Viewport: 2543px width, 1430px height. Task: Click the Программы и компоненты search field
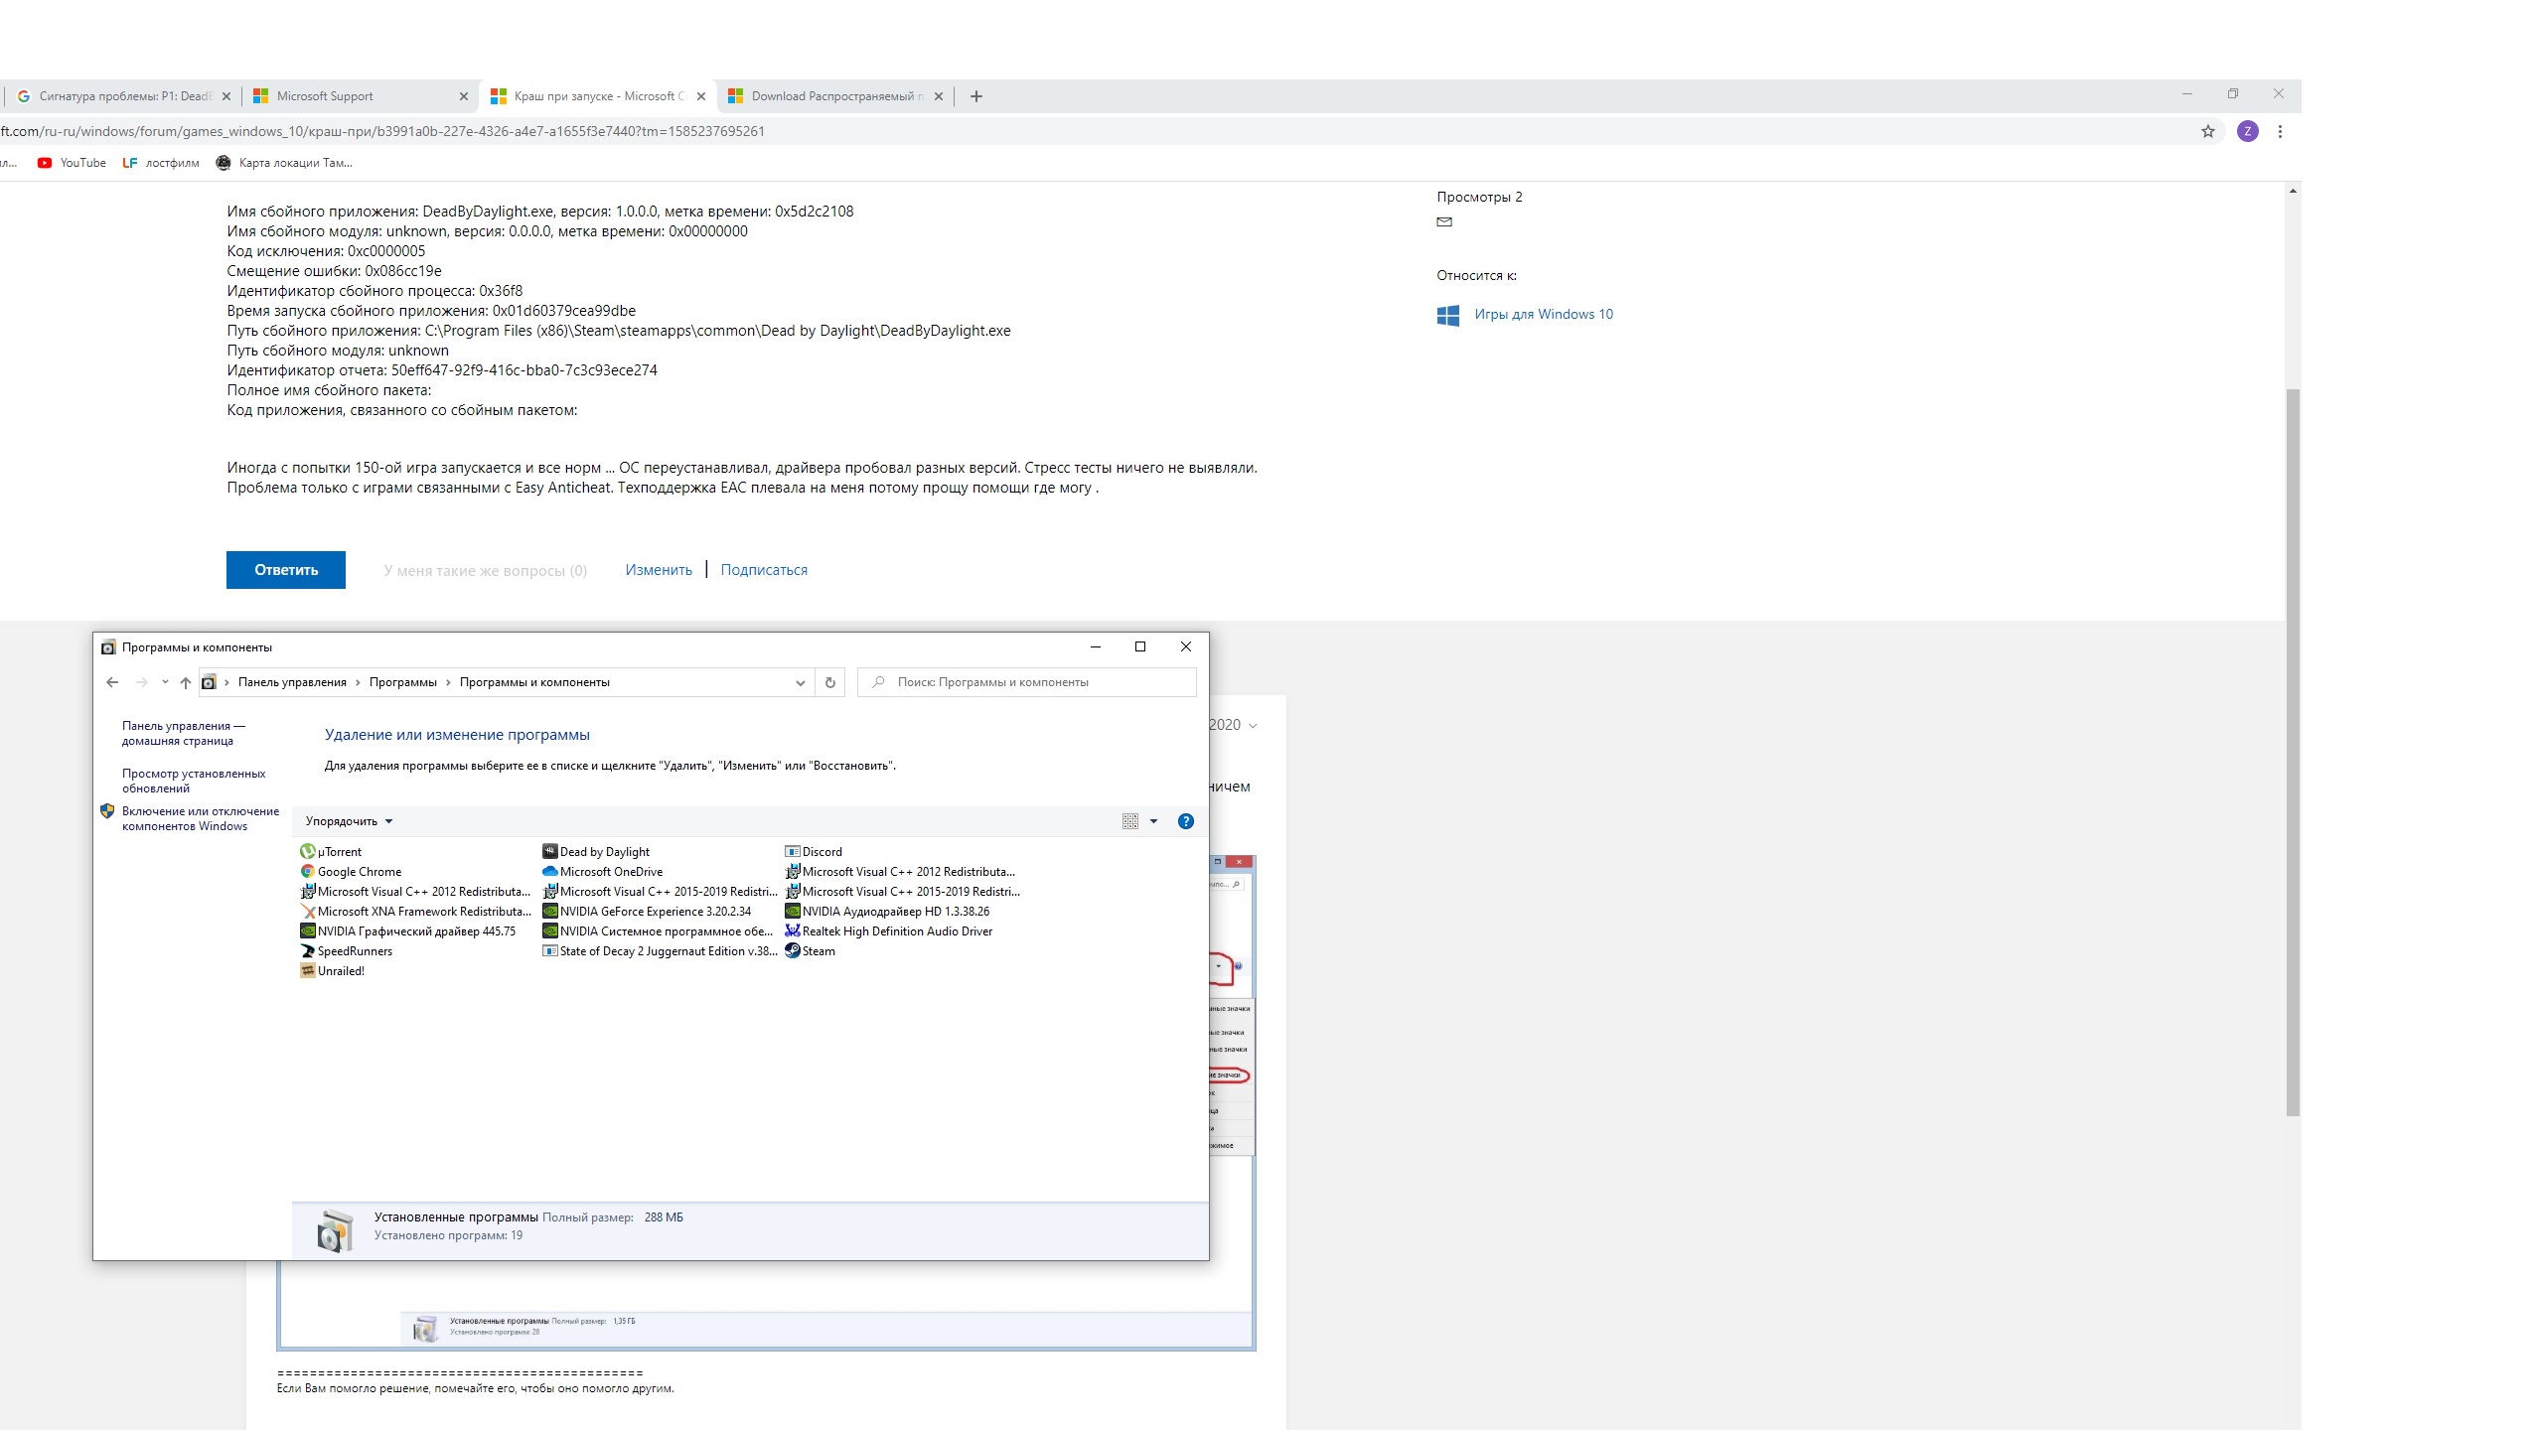(x=1027, y=682)
